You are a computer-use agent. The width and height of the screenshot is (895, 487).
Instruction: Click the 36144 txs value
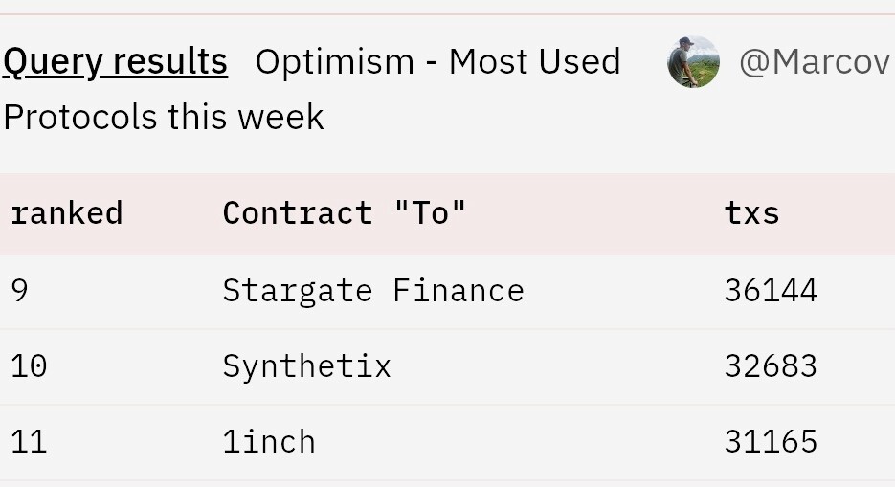click(771, 291)
